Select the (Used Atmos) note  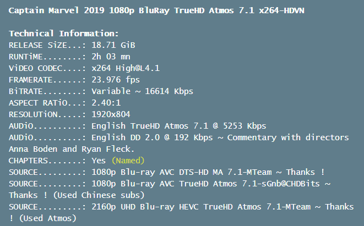click(x=47, y=218)
